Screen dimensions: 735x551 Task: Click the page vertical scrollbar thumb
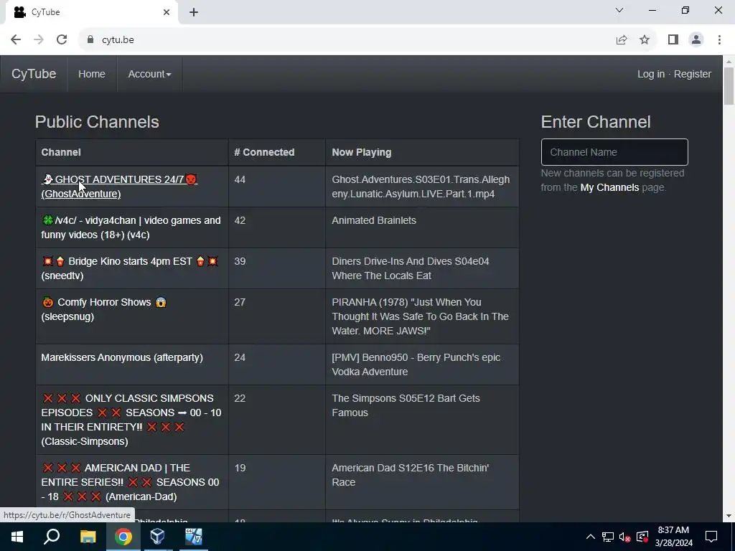click(729, 86)
